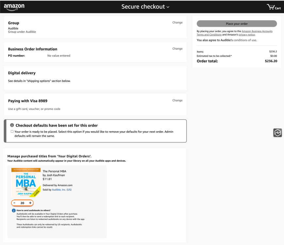Click The Personal MBA cover thumbnail
The width and height of the screenshot is (284, 245).
point(26,183)
